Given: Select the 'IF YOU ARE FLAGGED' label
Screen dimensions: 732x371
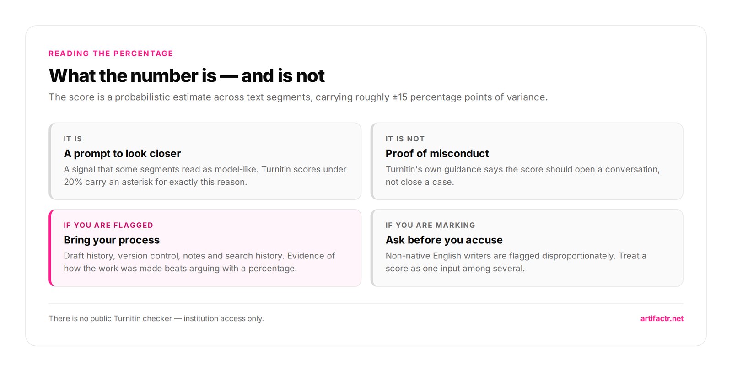Looking at the screenshot, I should [108, 225].
